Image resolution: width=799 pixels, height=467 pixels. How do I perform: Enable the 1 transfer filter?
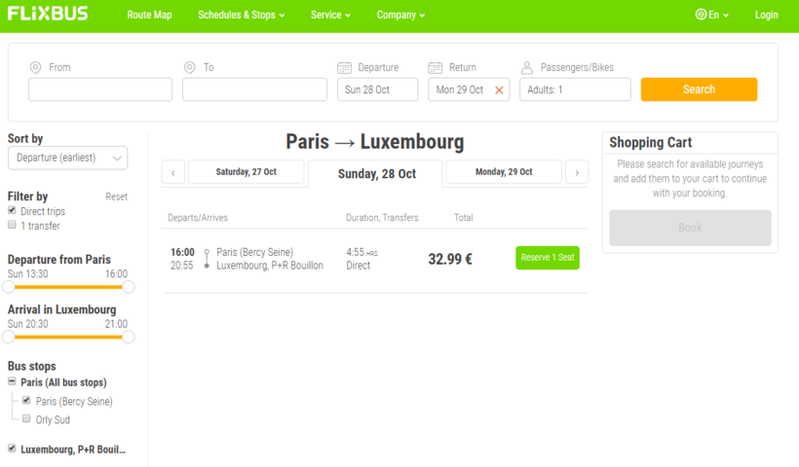coord(12,225)
